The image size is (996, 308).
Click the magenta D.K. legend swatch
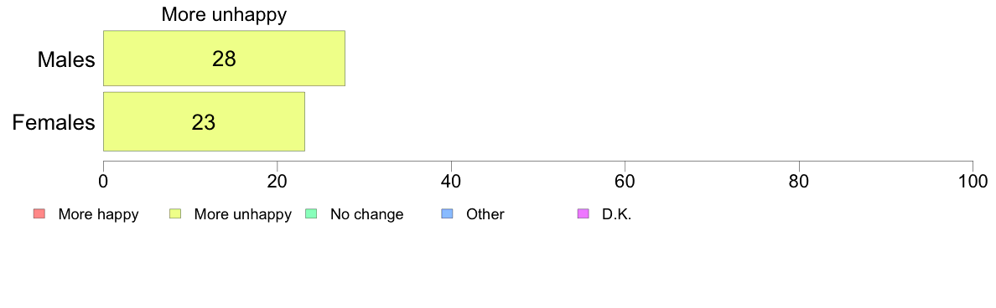click(583, 214)
